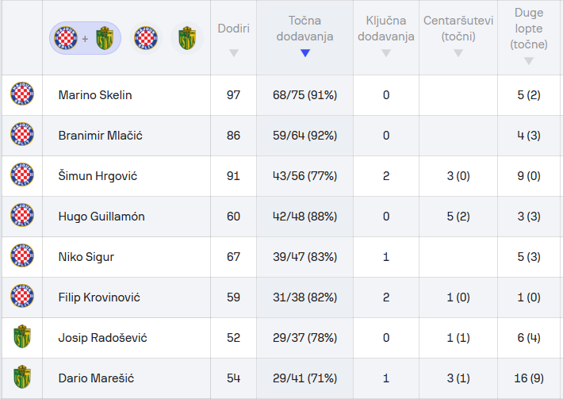Image resolution: width=563 pixels, height=399 pixels.
Task: Click Hajduk crest beside Marino Skelin
Action: point(21,95)
